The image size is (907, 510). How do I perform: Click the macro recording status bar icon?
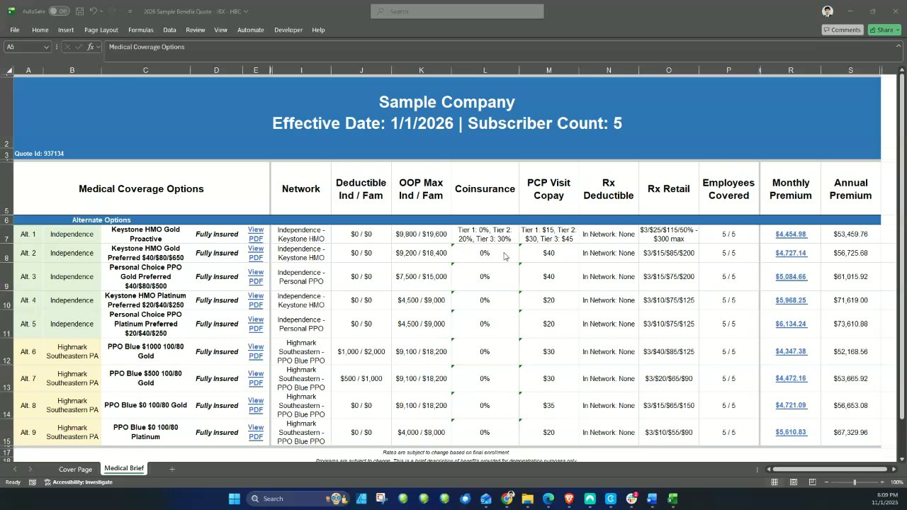click(33, 482)
